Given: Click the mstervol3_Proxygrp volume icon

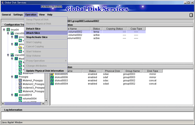Looking at the screenshot, I should [20, 87].
